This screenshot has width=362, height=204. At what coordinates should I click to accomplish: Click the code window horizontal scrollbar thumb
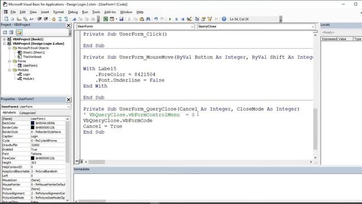click(97, 162)
